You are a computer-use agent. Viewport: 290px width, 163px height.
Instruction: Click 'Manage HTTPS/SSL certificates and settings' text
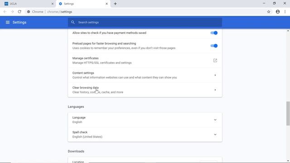tap(102, 63)
